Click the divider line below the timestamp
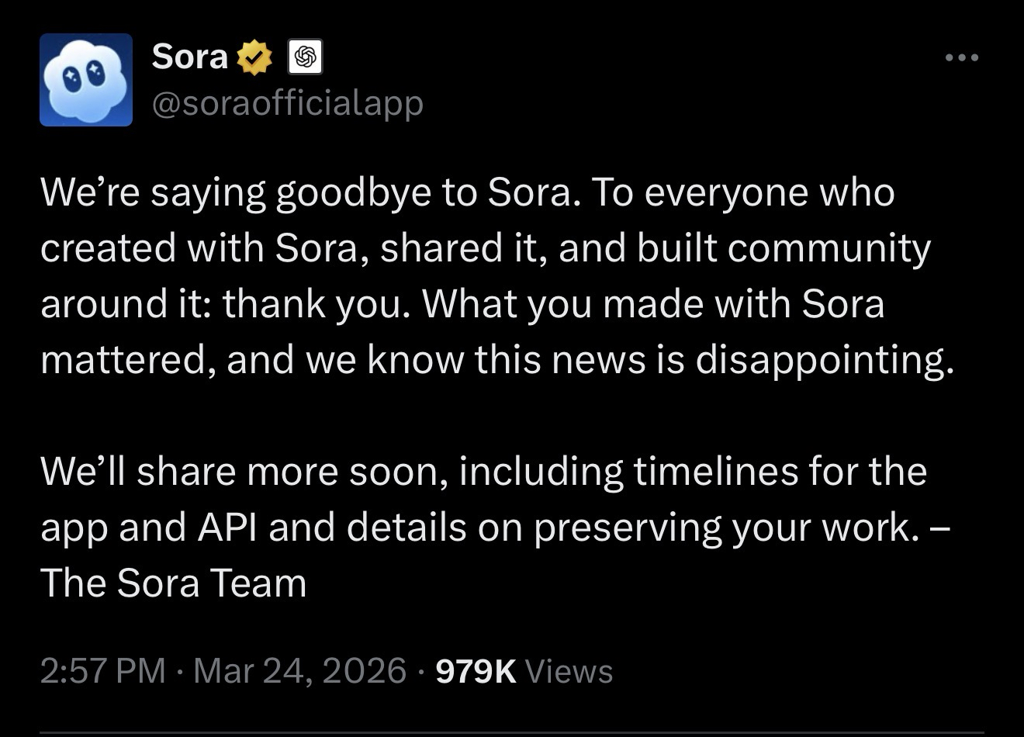 tap(512, 732)
